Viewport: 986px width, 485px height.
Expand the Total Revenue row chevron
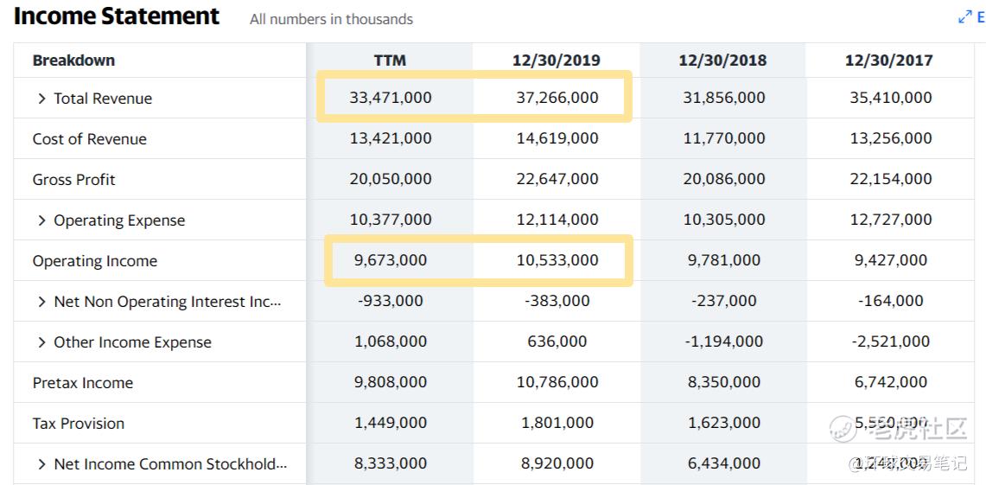(41, 99)
